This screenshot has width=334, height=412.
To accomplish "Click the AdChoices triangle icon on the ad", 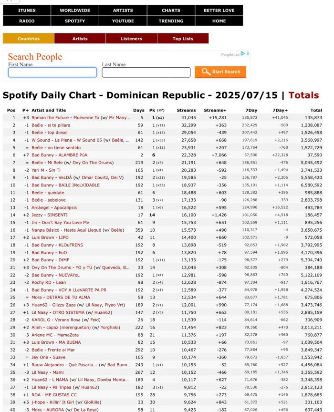I will [243, 54].
